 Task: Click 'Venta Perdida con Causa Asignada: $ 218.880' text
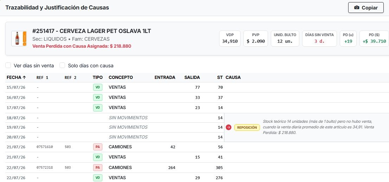click(82, 46)
